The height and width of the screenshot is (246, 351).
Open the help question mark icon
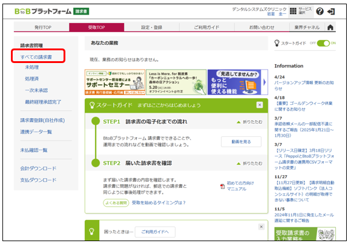(320, 11)
